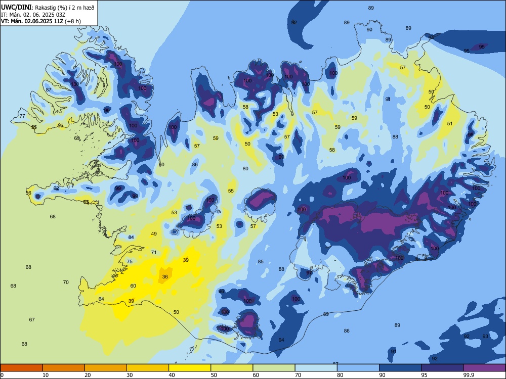This screenshot has width=506, height=379.
Task: Click the '20' legend tick label
Action: [88, 375]
